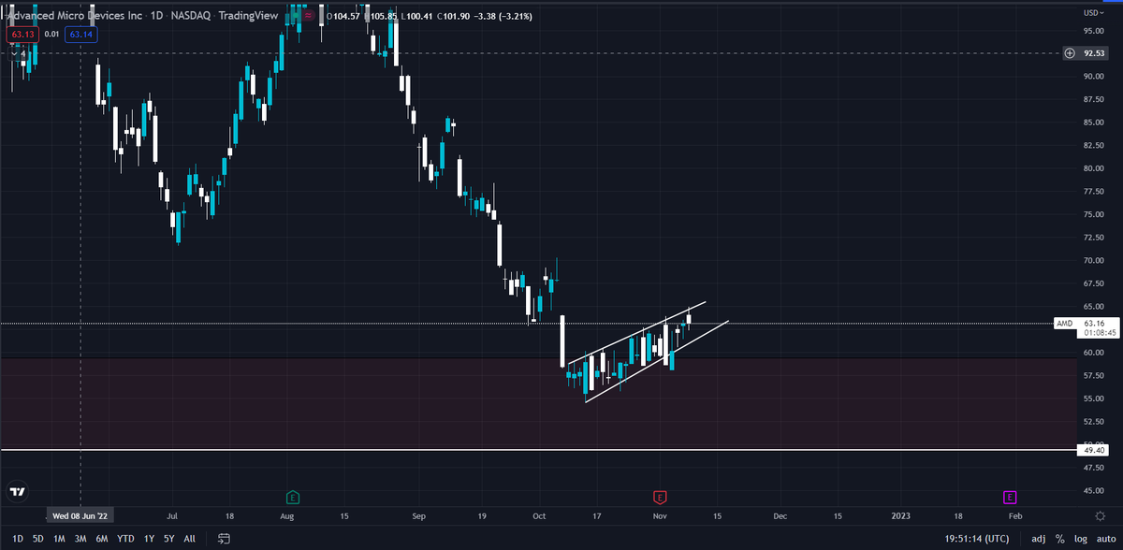Open the USD currency dropdown

coord(1093,12)
